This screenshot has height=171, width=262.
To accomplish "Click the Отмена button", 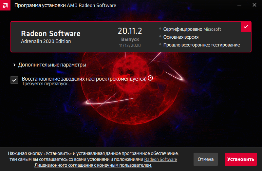I will coord(206,159).
